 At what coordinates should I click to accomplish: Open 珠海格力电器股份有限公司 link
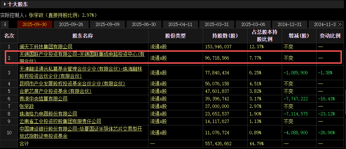point(48,114)
